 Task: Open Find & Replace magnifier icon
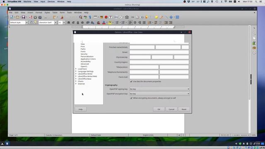tap(81, 17)
